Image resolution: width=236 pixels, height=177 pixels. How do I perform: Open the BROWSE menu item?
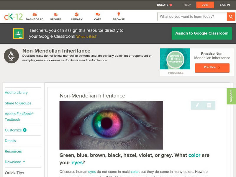[119, 19]
